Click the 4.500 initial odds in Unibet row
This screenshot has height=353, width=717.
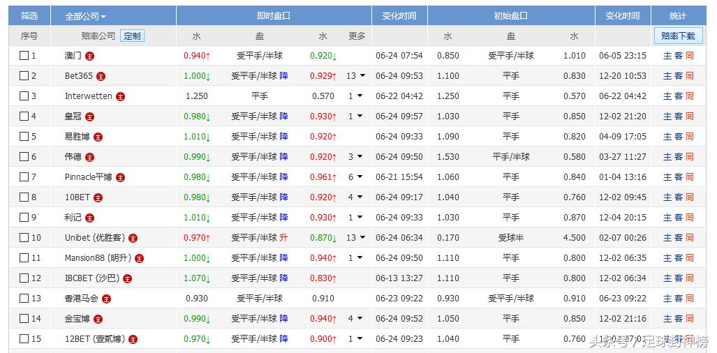(x=575, y=237)
